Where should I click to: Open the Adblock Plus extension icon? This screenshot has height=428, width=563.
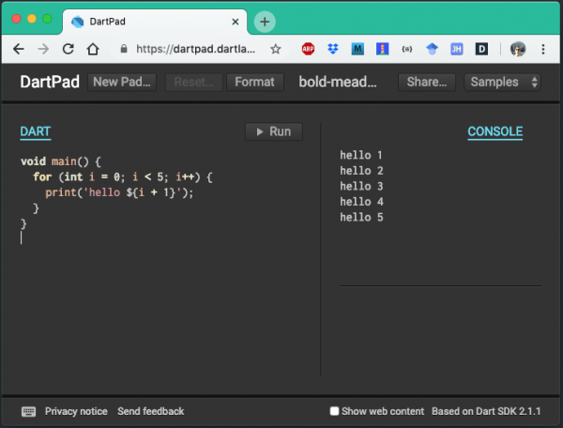[308, 49]
